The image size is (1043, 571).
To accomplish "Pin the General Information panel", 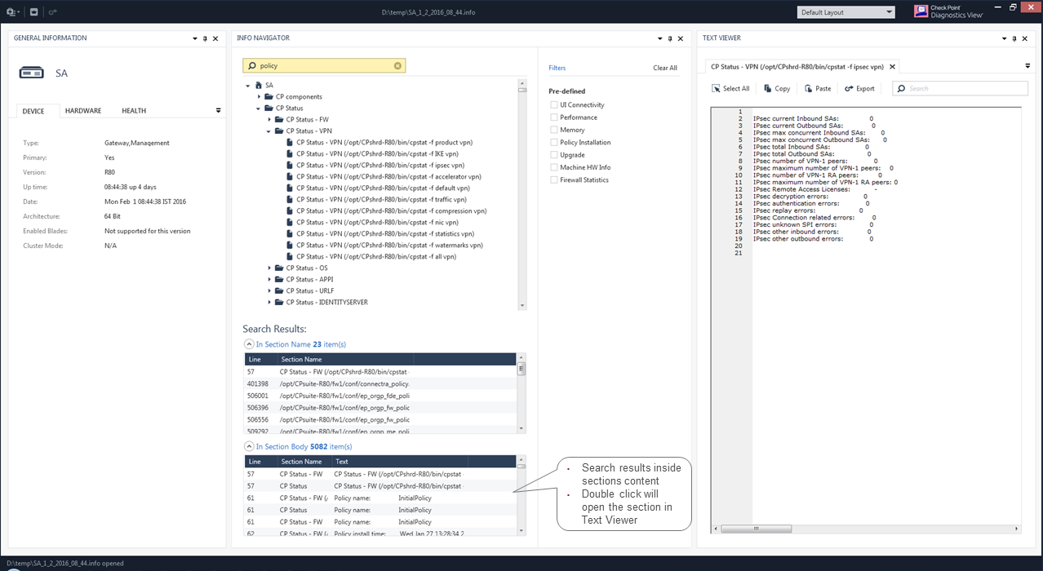I will click(x=205, y=38).
